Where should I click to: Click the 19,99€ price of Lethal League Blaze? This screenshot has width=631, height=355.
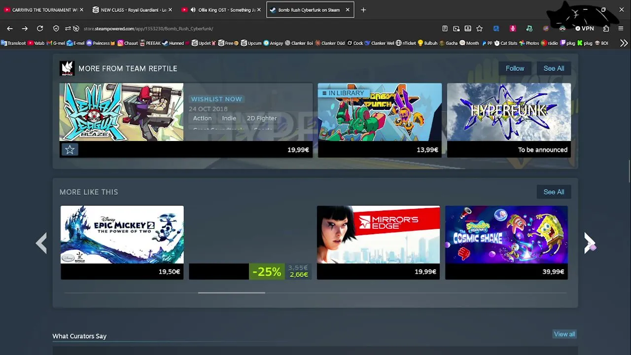(x=298, y=150)
